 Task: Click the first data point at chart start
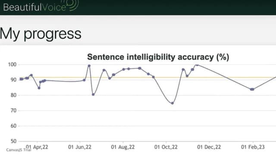pos(21,79)
